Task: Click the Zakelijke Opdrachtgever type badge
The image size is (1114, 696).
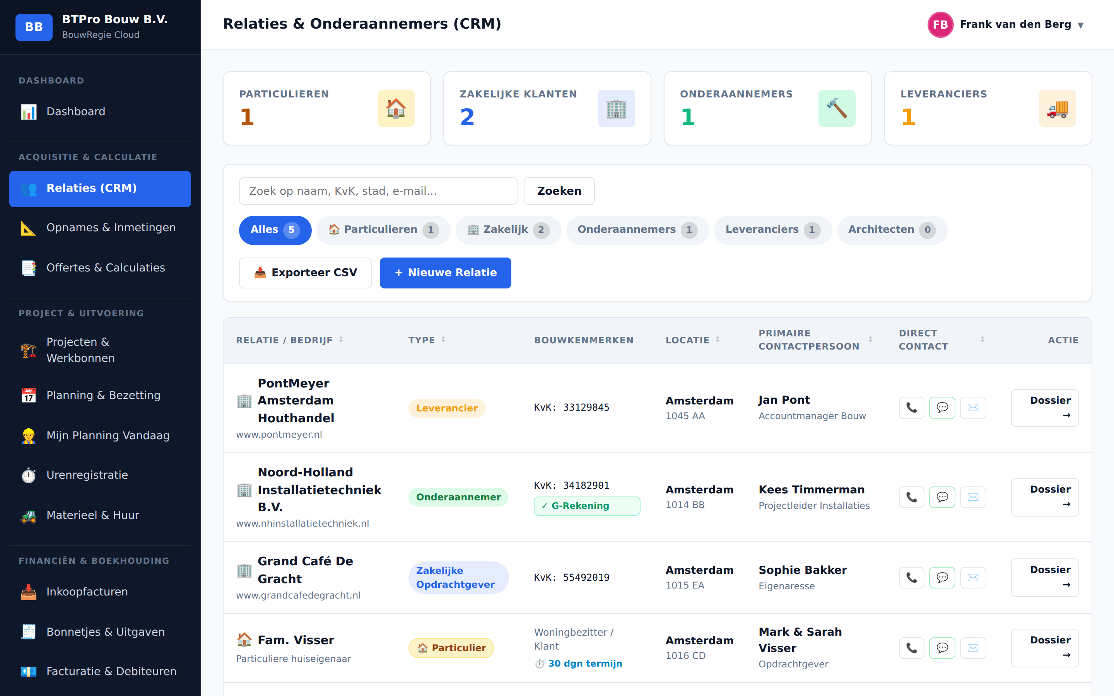Action: [x=458, y=578]
